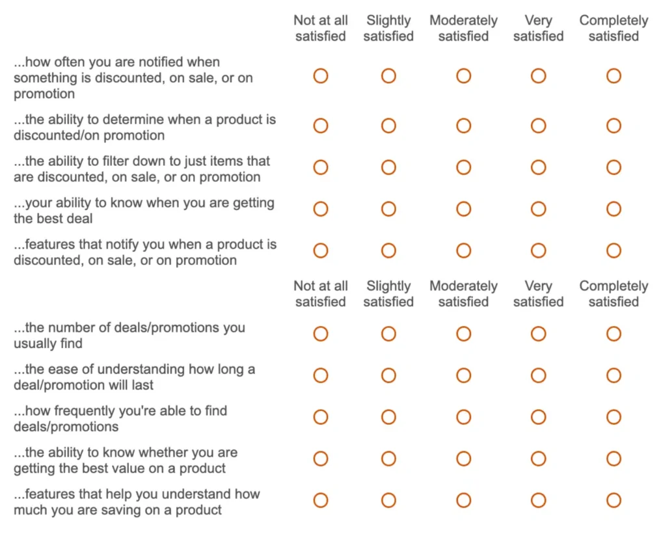This screenshot has width=661, height=538.
Task: Choose 'Very satisfied' for features showing savings
Action: 538,500
